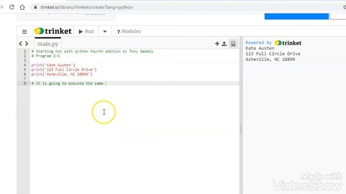Open the trinket hamburger menu
Image resolution: width=346 pixels, height=194 pixels.
click(24, 31)
